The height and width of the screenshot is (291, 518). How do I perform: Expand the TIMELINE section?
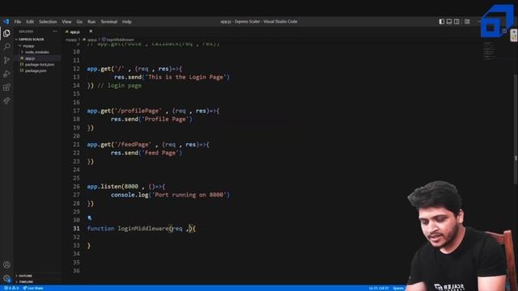(x=25, y=282)
